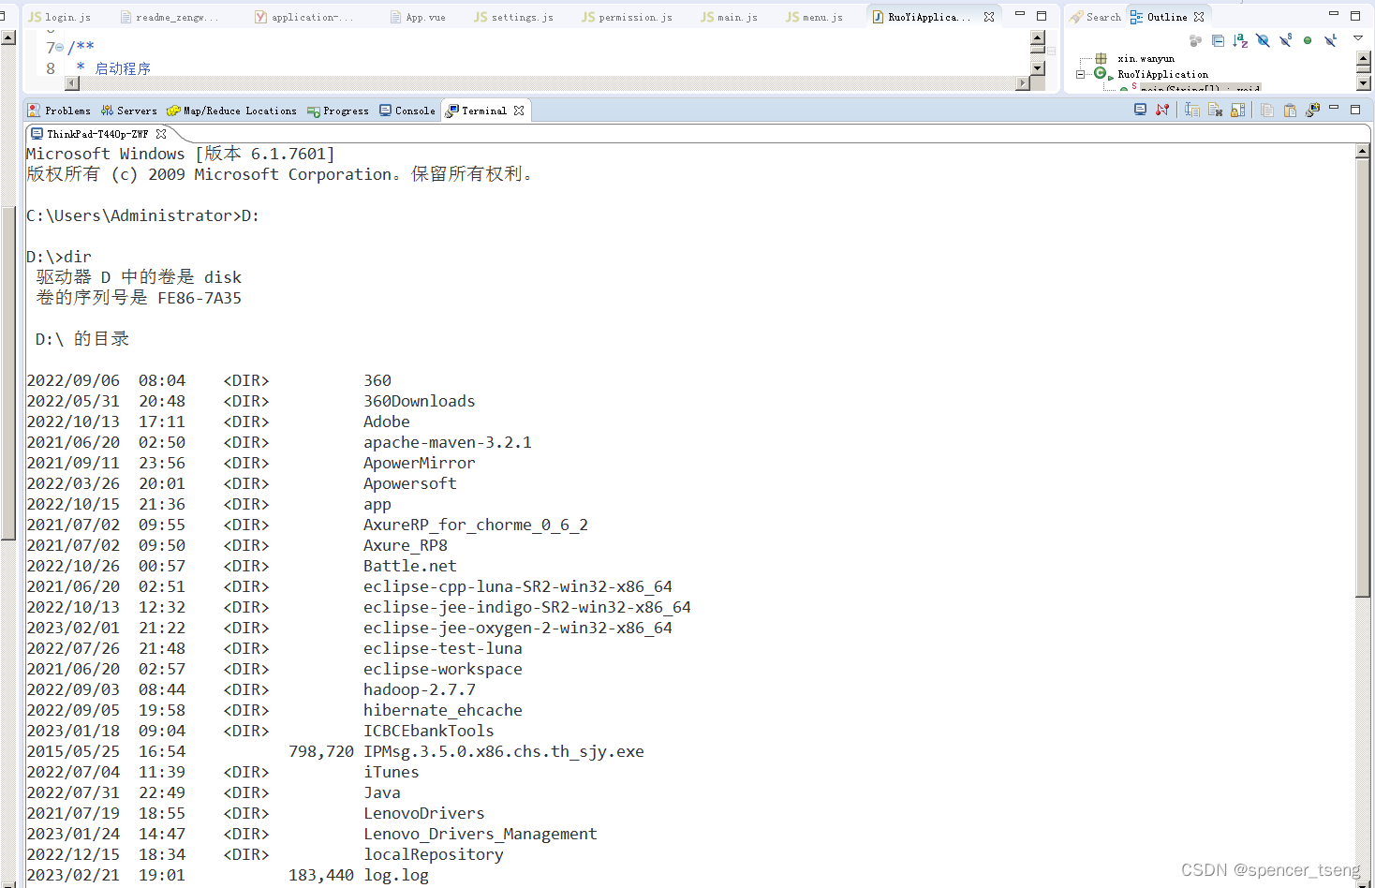Image resolution: width=1375 pixels, height=888 pixels.
Task: Sort Outline members alphabetically
Action: coord(1240,40)
